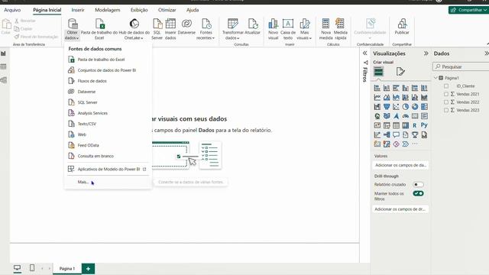Choose the pie chart visual
Viewport: 489px width, 275px height.
(405, 107)
